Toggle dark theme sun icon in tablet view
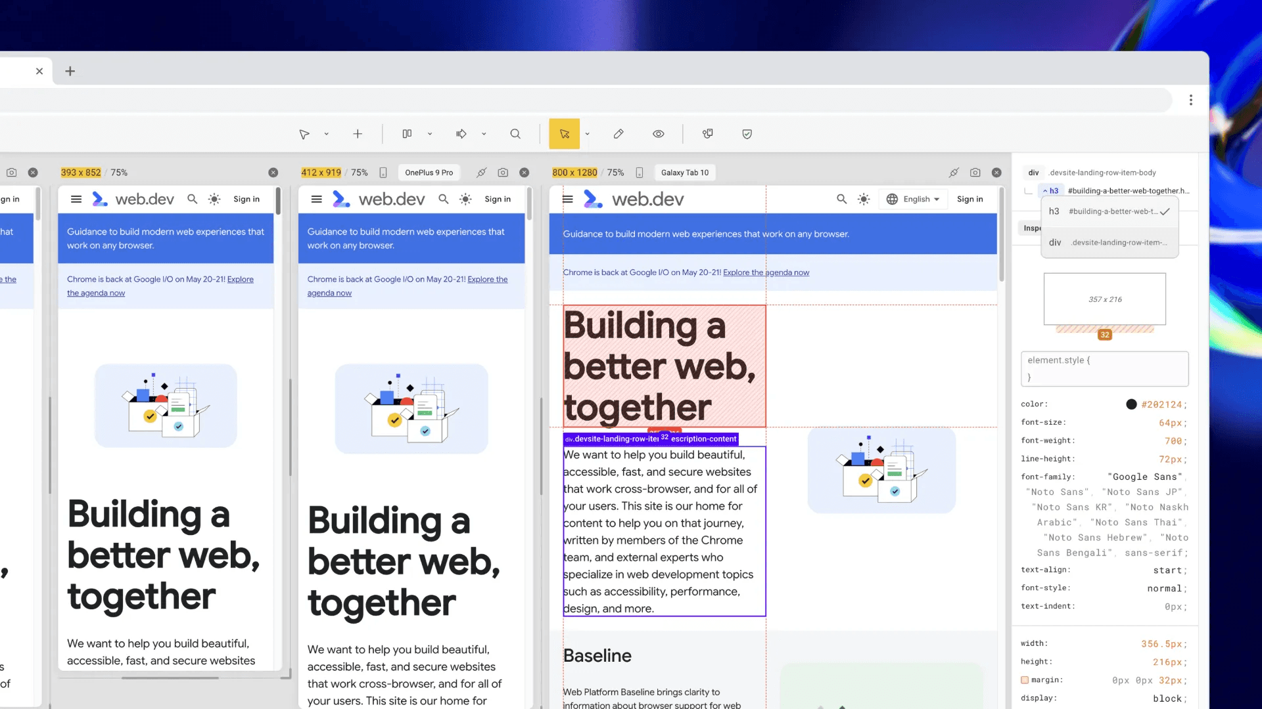The image size is (1262, 709). tap(864, 199)
